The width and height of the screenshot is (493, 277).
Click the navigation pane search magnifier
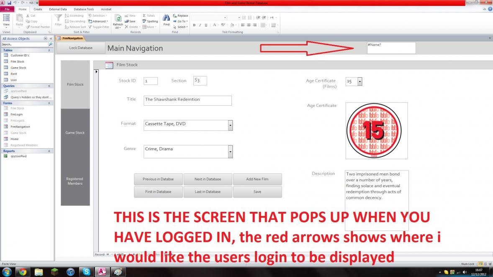(51, 44)
